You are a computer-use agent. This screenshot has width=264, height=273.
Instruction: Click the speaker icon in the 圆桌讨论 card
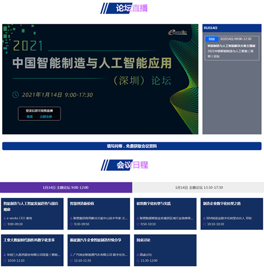(x=138, y=255)
